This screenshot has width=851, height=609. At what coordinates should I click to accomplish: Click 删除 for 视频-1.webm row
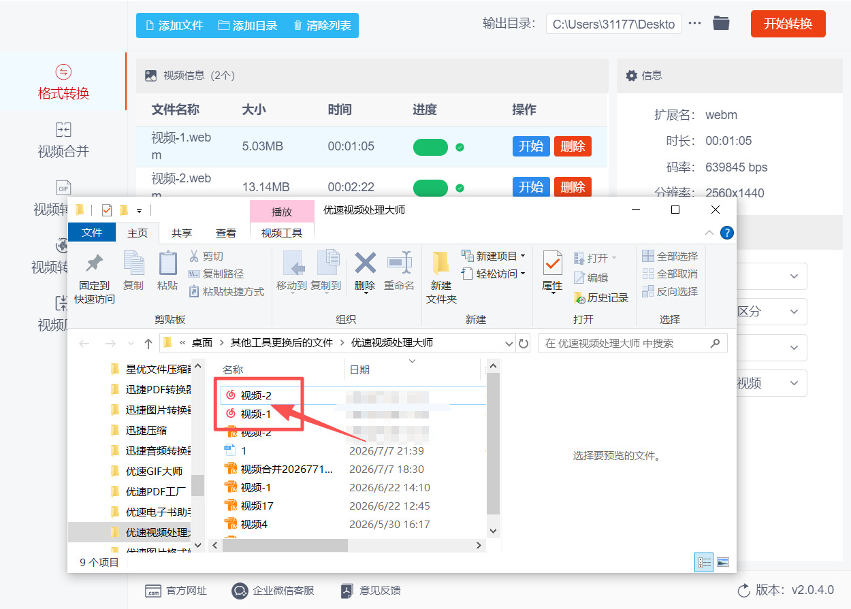pyautogui.click(x=573, y=146)
